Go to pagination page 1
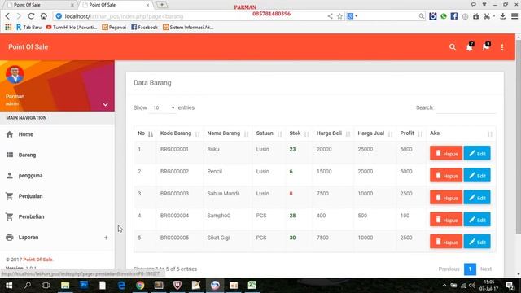This screenshot has width=521, height=293. click(x=470, y=269)
